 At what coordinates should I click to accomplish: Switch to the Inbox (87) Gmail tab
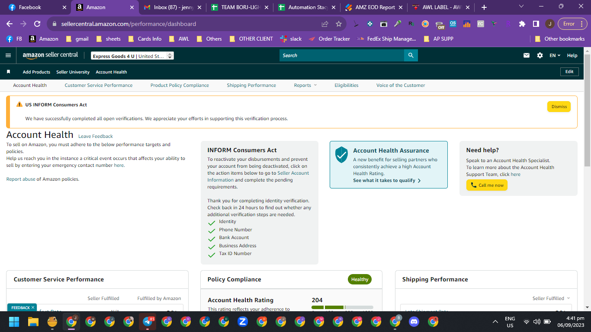pos(172,7)
